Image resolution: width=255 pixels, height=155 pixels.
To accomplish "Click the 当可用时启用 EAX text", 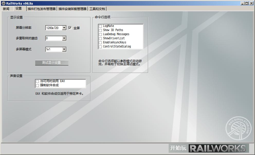I will coord(52,81).
